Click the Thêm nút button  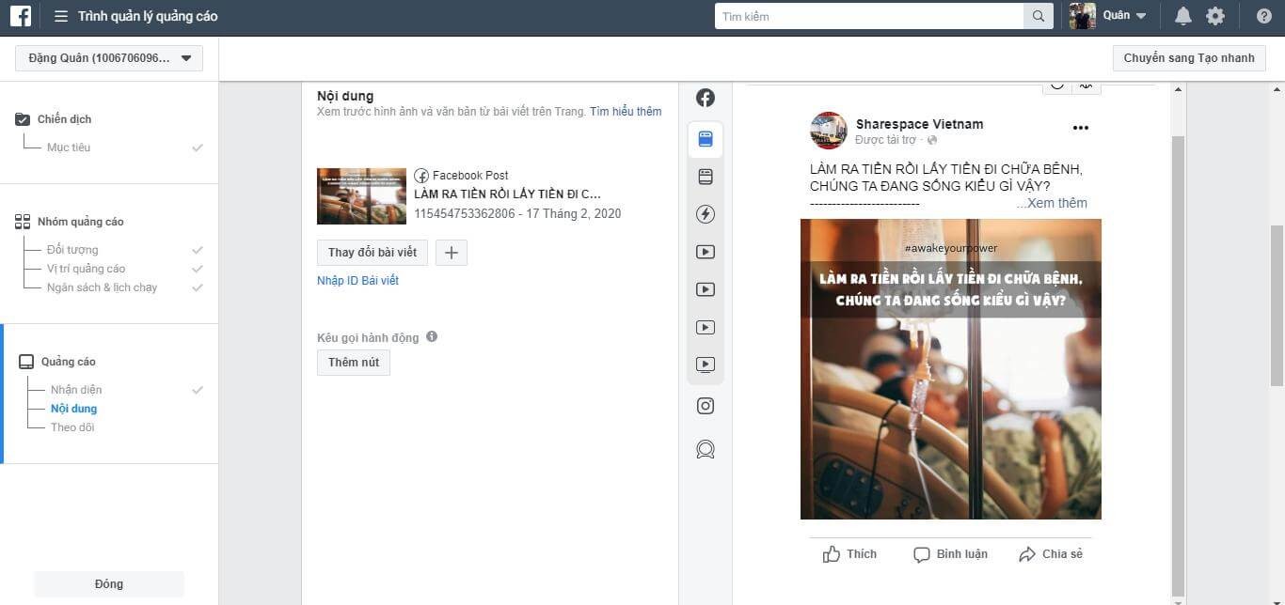pos(354,363)
